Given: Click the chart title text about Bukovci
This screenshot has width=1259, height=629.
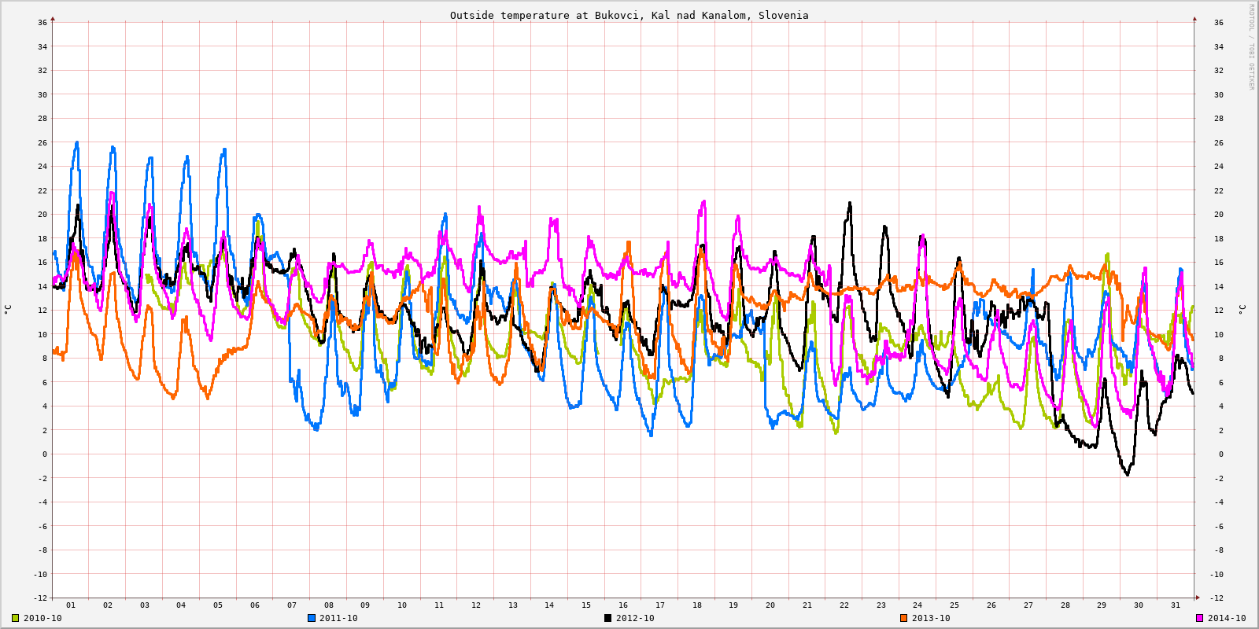Looking at the screenshot, I should [629, 15].
